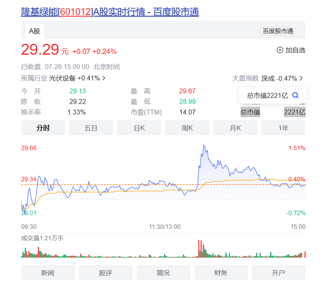Click the 昨收 value 29.22
Screen dimensions: 330x282
pyautogui.click(x=78, y=102)
